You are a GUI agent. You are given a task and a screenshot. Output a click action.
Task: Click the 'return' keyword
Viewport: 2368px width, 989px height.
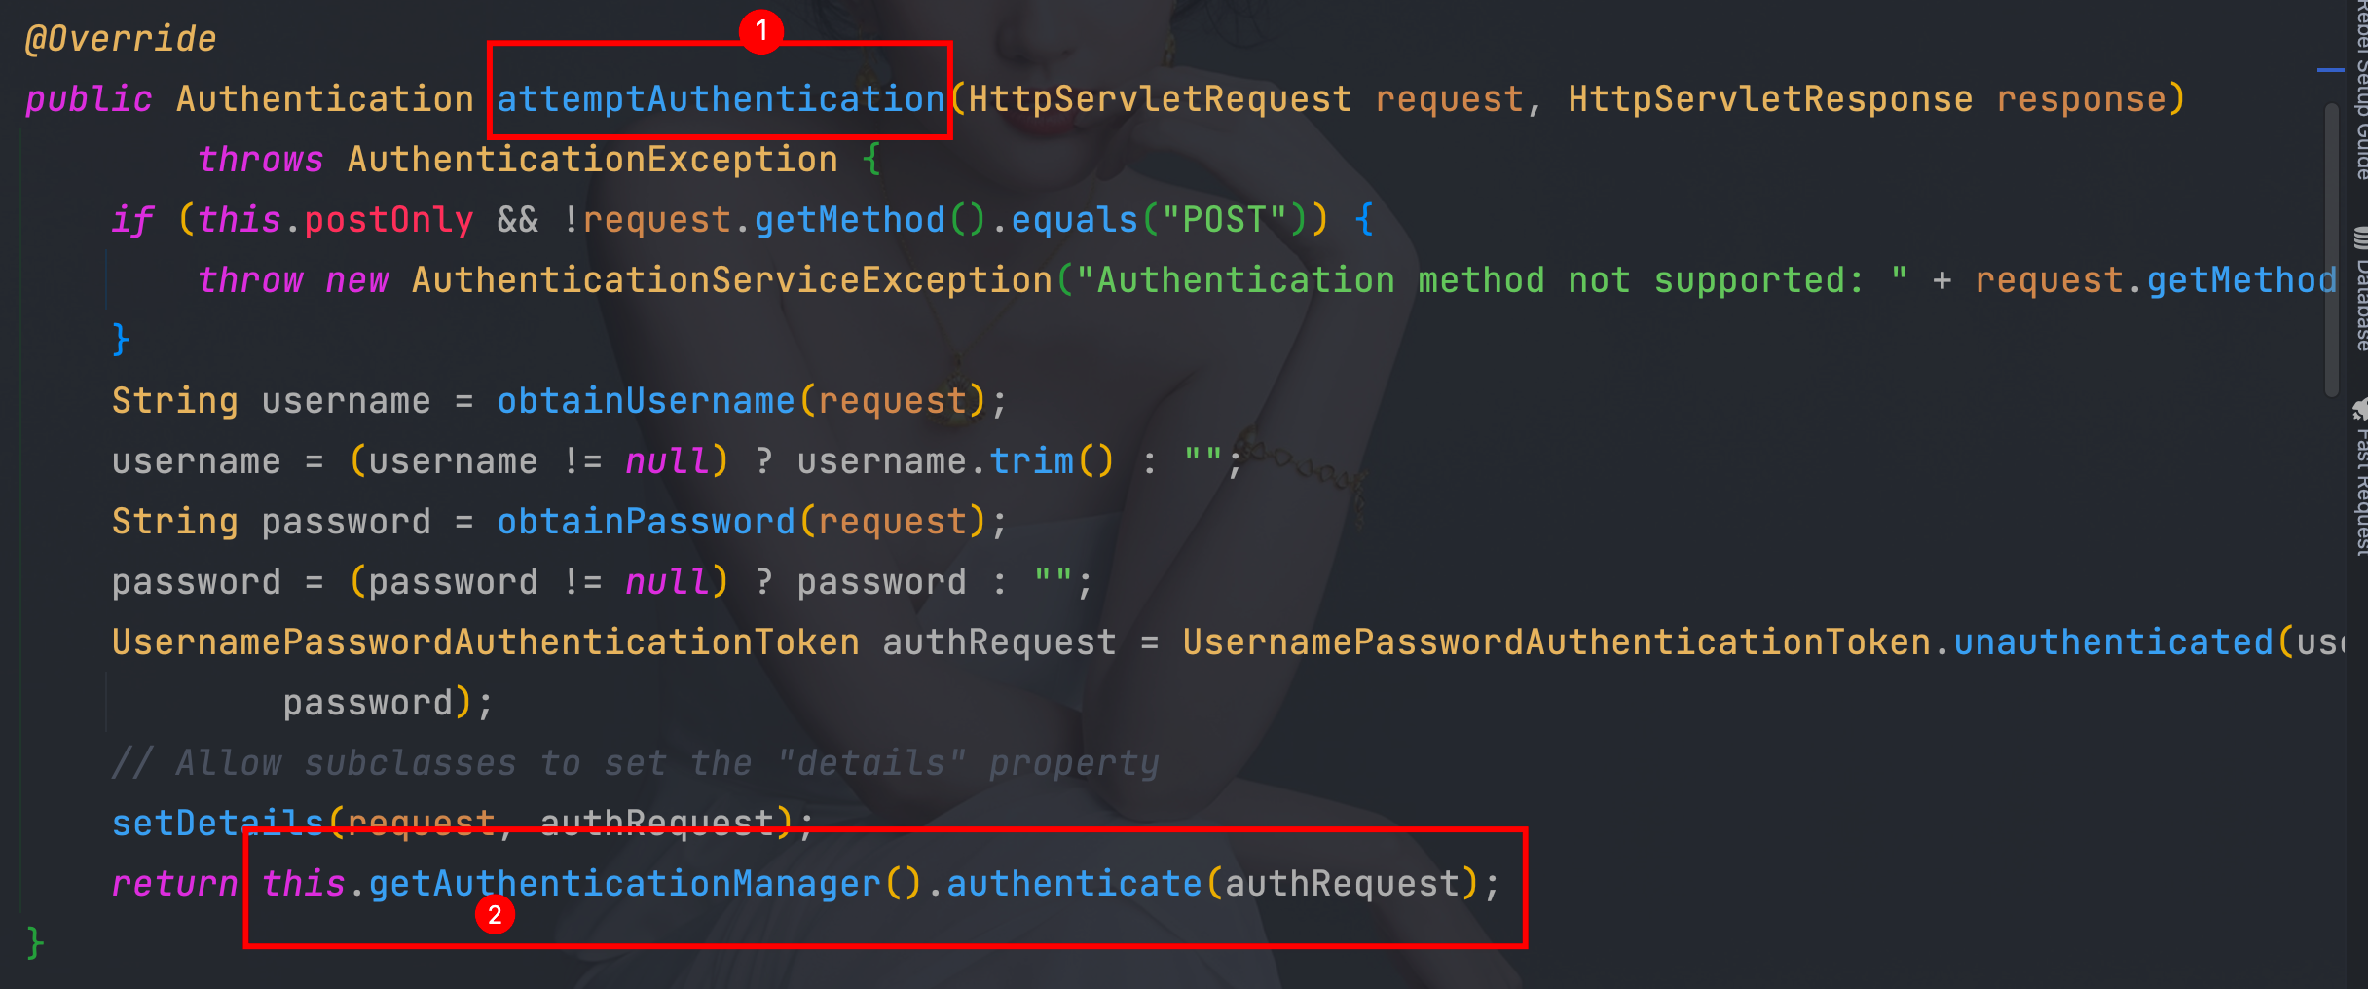click(174, 884)
